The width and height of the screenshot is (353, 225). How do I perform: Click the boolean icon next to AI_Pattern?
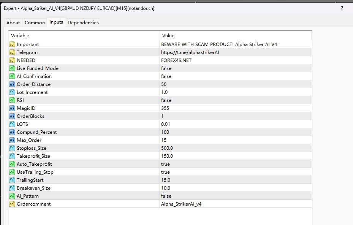coord(12,196)
